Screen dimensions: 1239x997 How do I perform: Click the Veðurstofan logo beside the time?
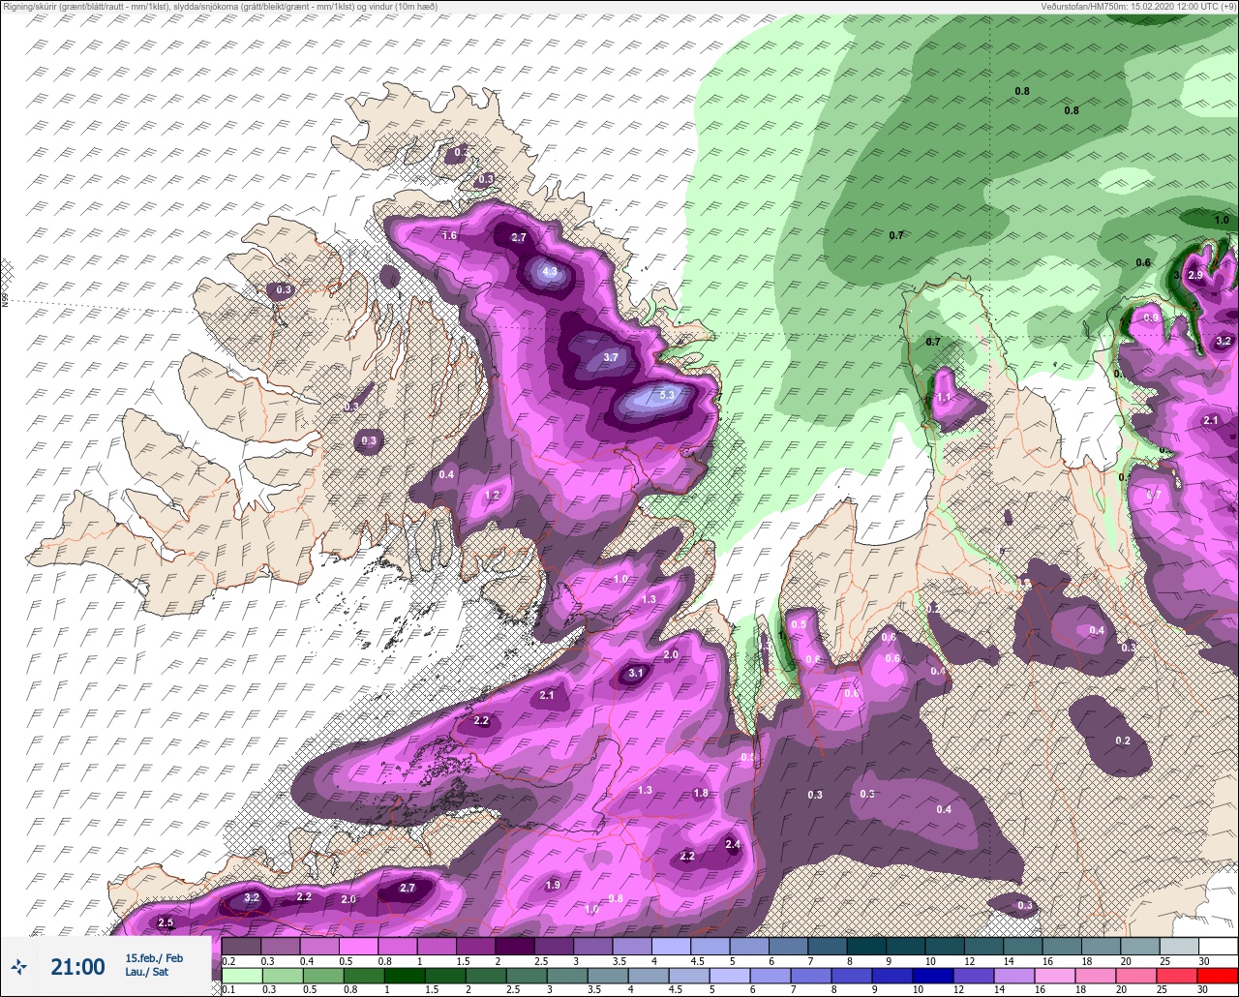coord(18,966)
